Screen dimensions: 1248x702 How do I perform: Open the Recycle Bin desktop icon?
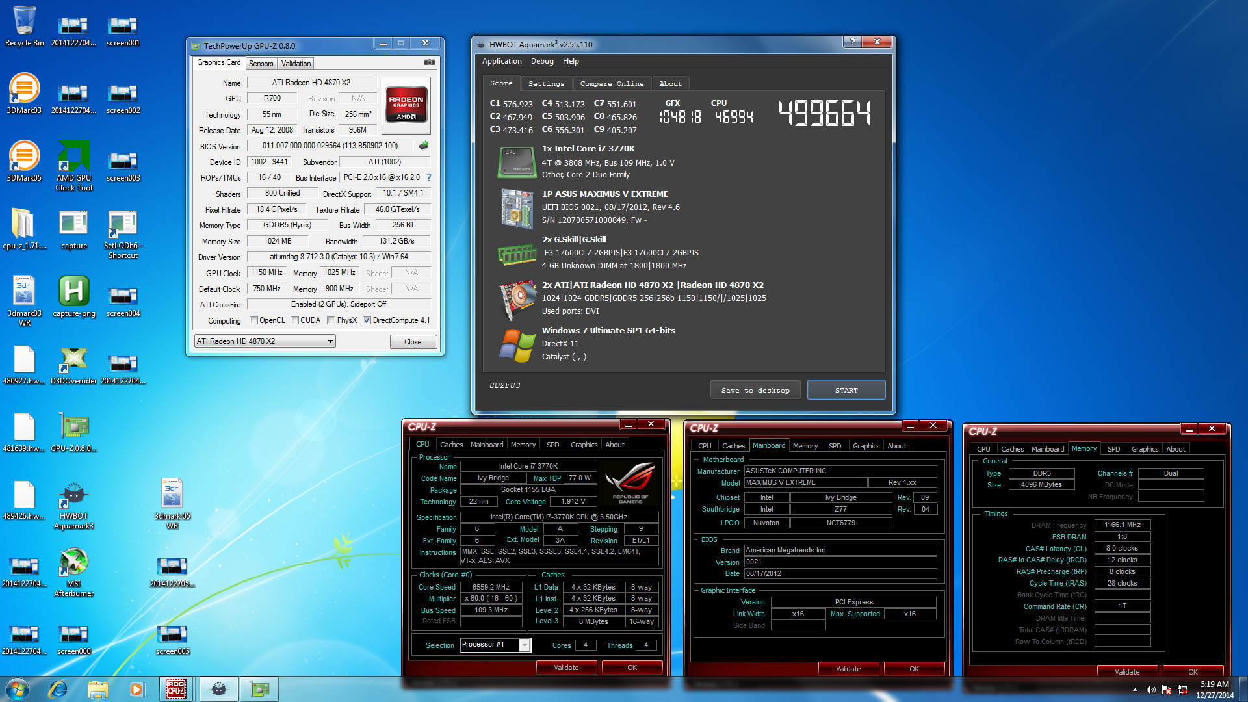pyautogui.click(x=24, y=26)
